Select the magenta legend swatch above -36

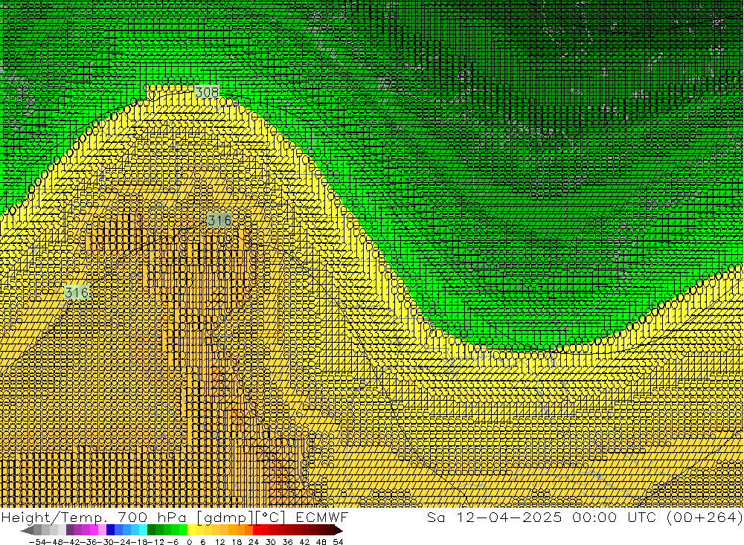[x=94, y=530]
